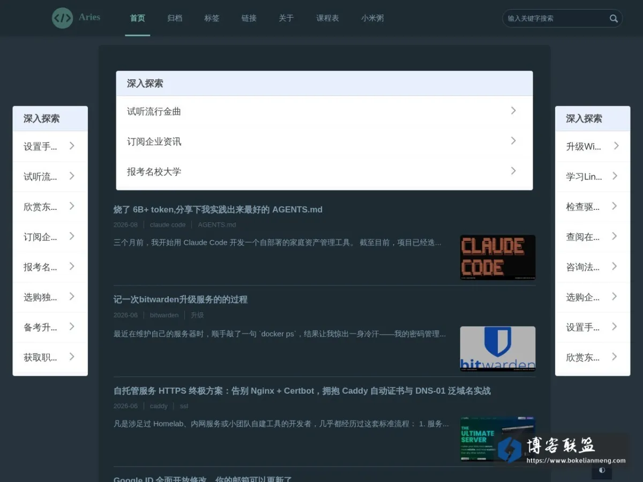The width and height of the screenshot is (643, 482).
Task: Click chevron of 报考名... in left panel
Action: (72, 267)
